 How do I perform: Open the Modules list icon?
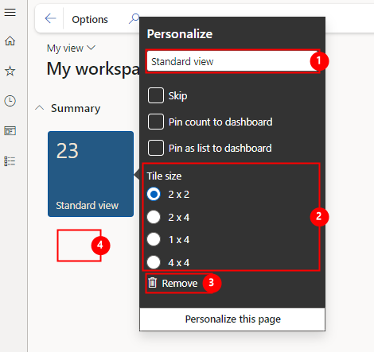pyautogui.click(x=10, y=161)
